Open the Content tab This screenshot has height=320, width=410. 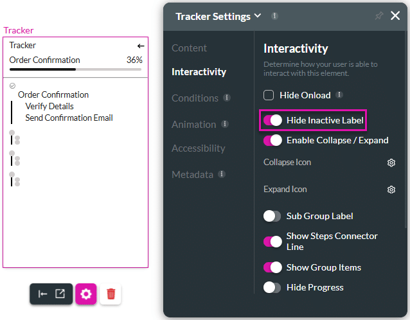point(190,48)
